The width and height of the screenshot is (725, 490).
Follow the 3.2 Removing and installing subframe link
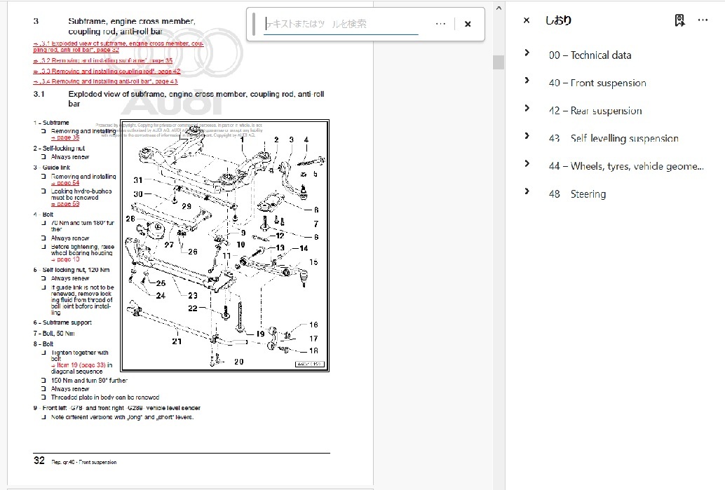click(102, 60)
